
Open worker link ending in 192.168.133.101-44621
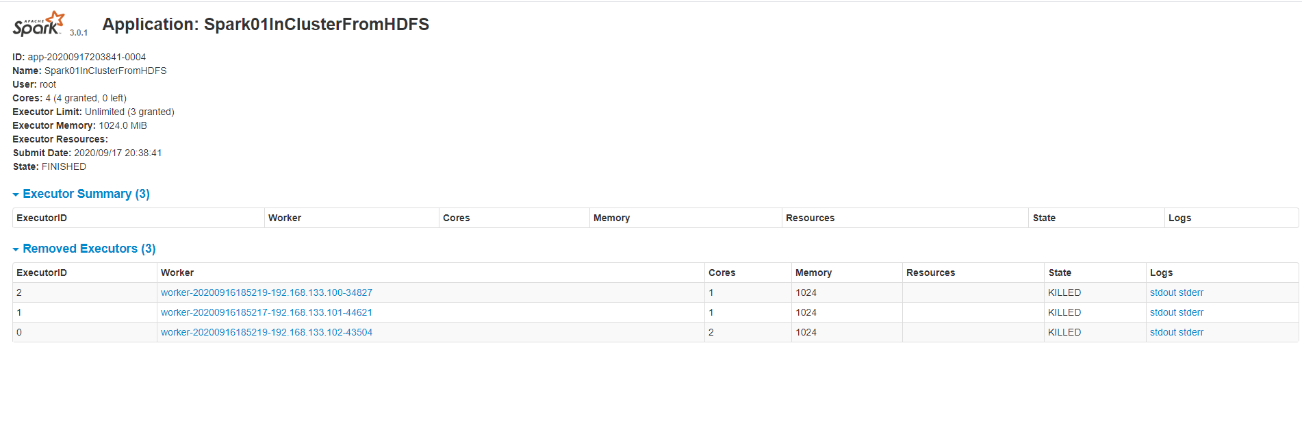point(266,312)
